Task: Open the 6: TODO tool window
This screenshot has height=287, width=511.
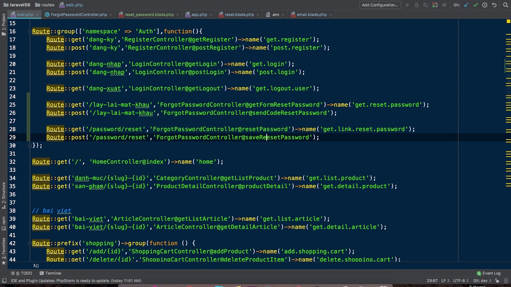Action: tap(21, 273)
